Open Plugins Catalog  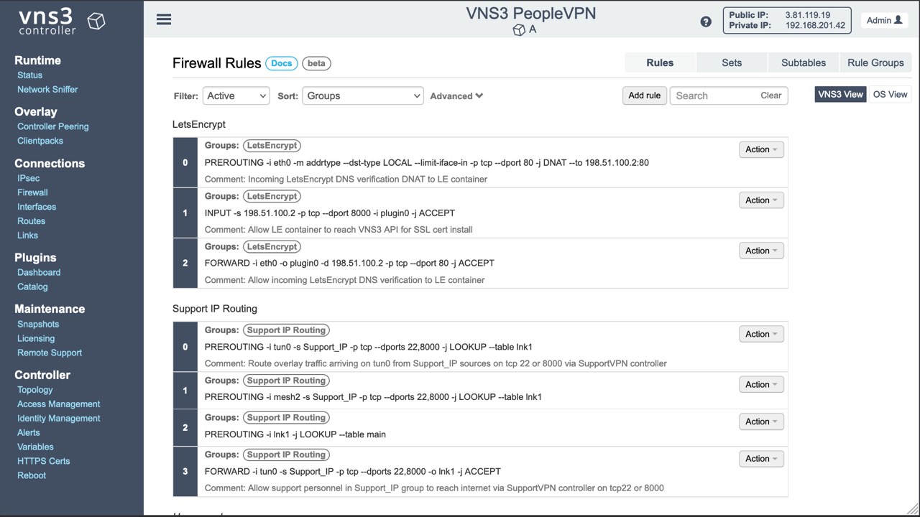32,287
